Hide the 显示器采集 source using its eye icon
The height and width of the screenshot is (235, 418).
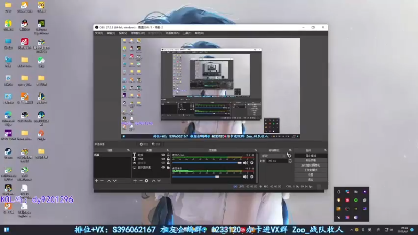163,167
